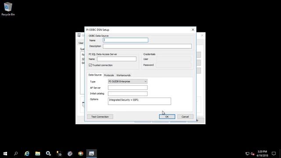The width and height of the screenshot is (281, 158).
Task: Open the Recycle Bin desktop icon
Action: click(8, 9)
